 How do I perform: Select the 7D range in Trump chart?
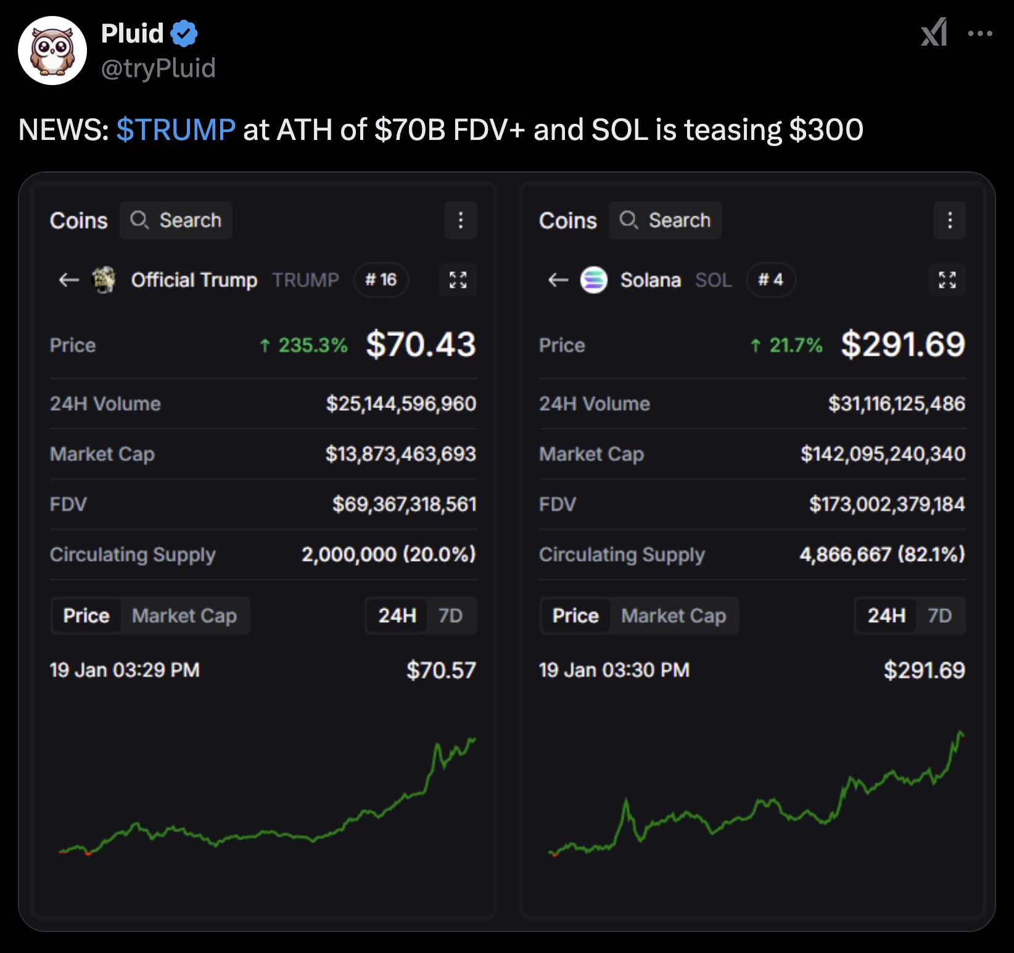[450, 615]
